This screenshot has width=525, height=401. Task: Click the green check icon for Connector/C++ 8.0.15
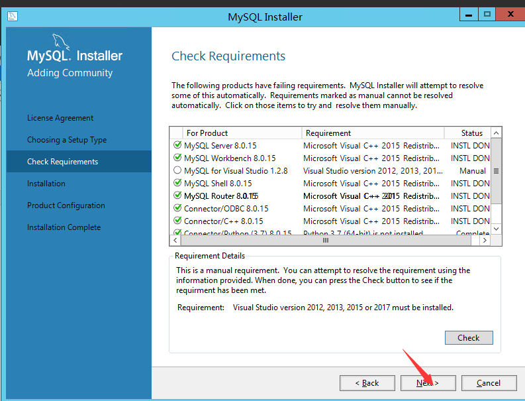pos(177,221)
